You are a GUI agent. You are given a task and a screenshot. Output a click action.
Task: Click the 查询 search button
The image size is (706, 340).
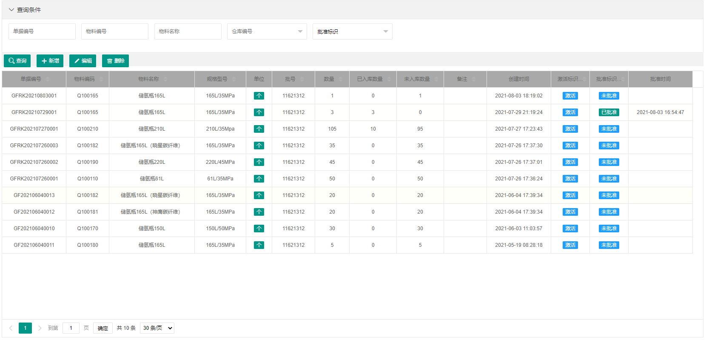(x=17, y=61)
